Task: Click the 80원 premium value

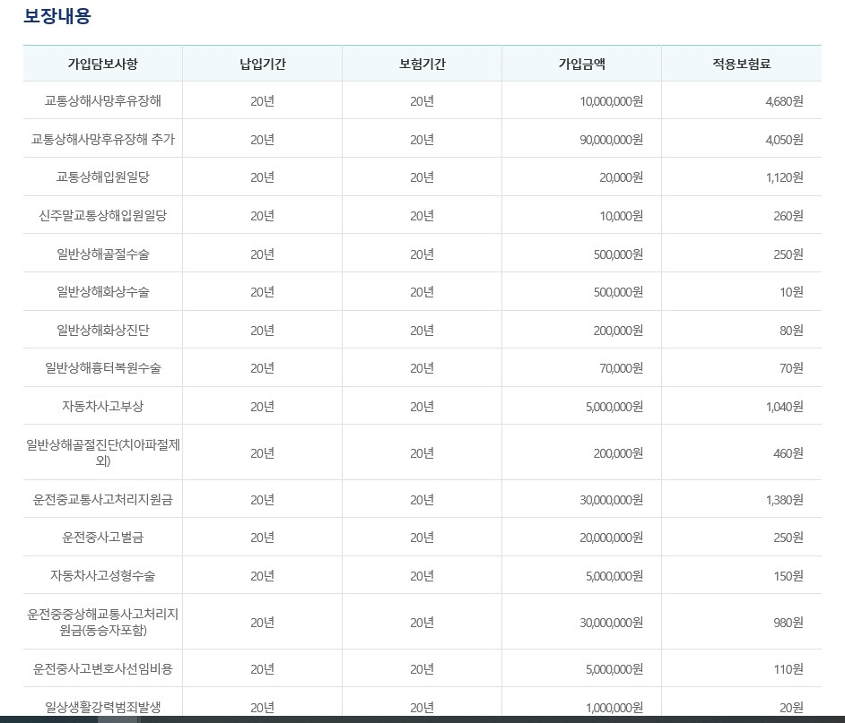Action: [x=791, y=330]
